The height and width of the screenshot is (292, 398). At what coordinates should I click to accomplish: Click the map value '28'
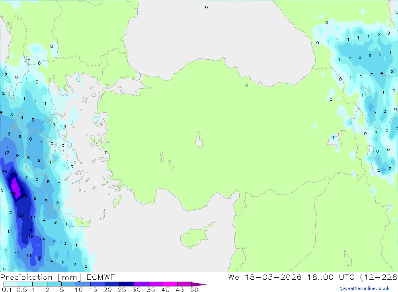13,194
